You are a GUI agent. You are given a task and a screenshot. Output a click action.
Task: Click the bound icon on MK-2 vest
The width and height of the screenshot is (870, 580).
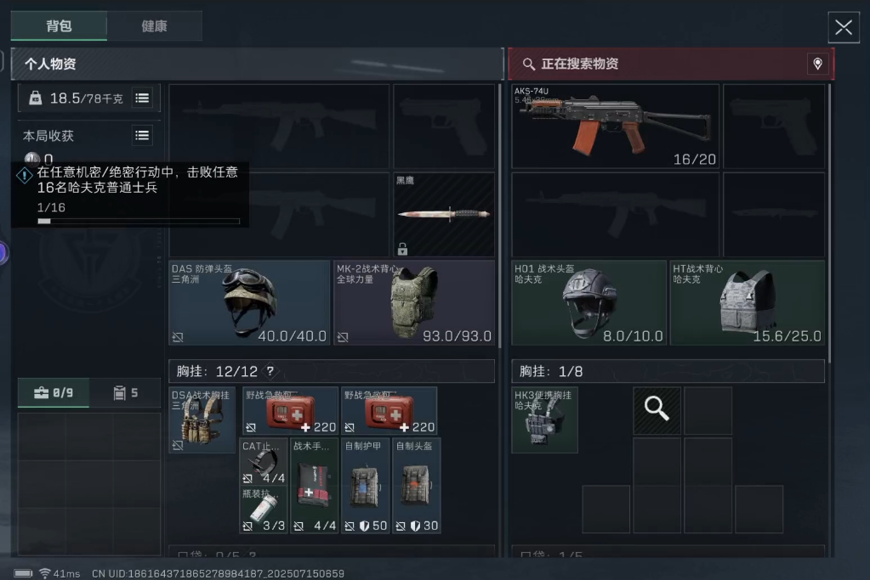point(343,337)
